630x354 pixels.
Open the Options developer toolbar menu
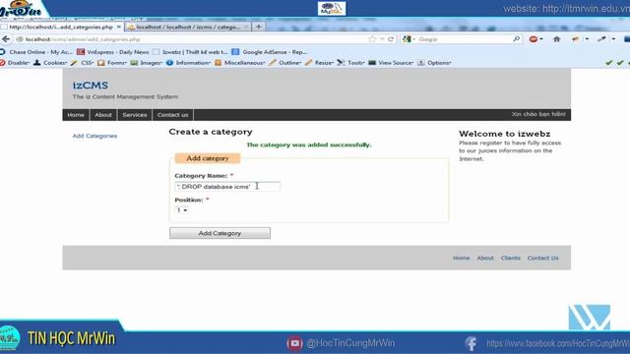click(434, 63)
